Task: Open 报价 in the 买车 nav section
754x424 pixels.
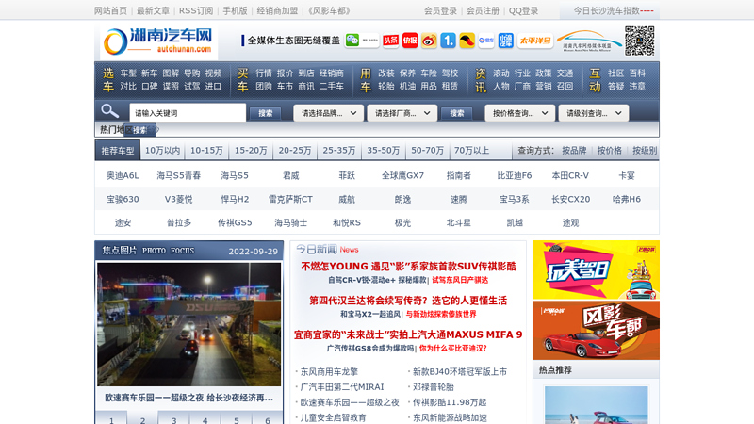Action: point(285,73)
